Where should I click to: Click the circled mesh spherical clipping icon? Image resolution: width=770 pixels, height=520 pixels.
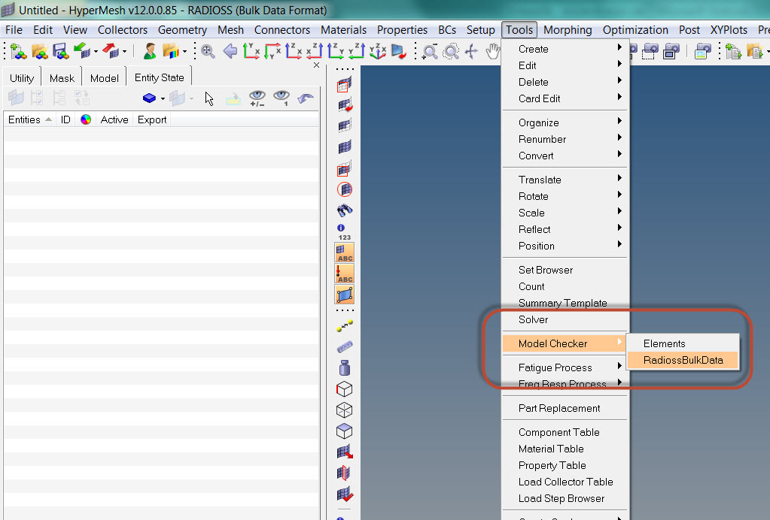click(345, 189)
